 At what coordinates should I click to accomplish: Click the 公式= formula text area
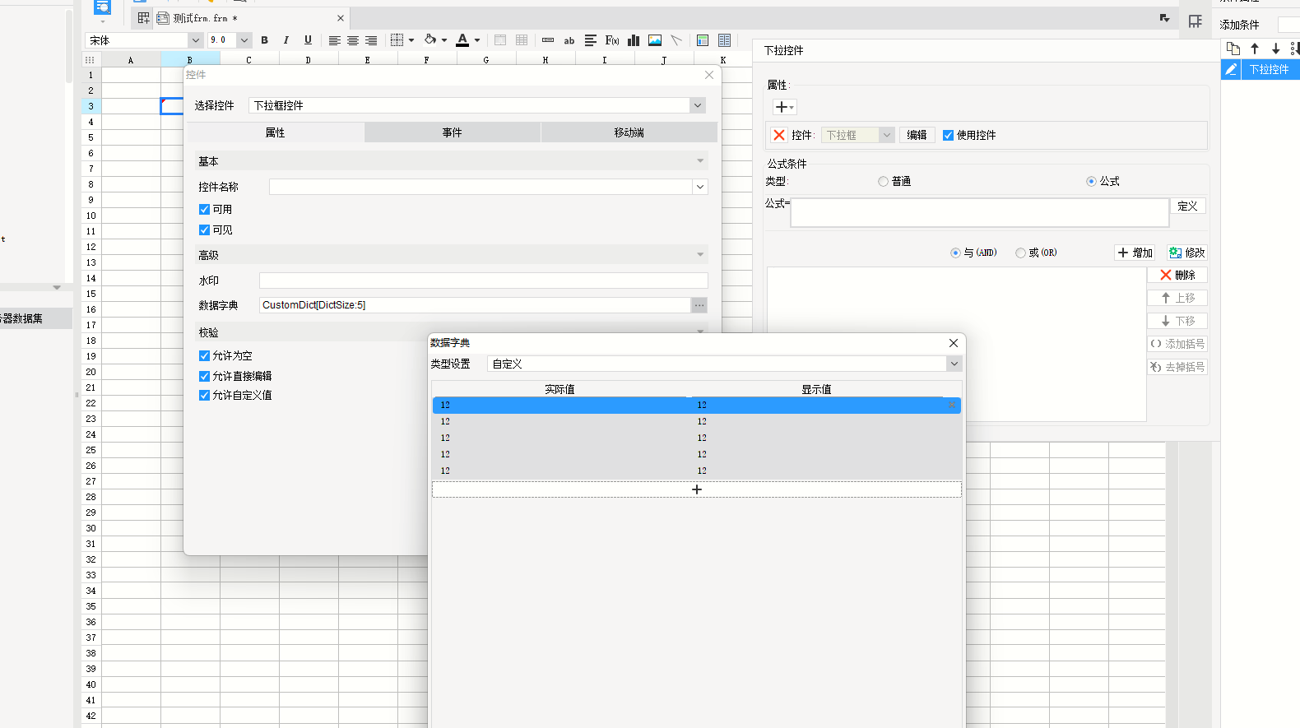click(x=980, y=212)
